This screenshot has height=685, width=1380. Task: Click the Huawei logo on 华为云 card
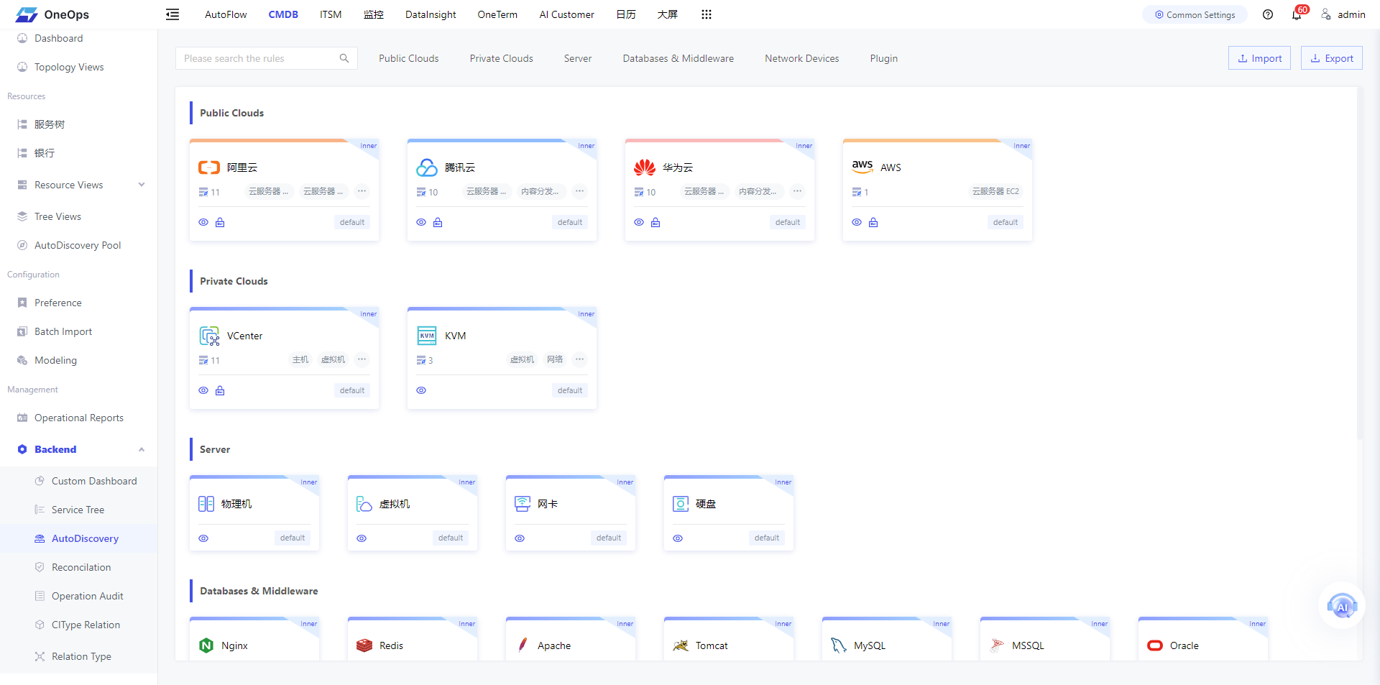tap(645, 167)
